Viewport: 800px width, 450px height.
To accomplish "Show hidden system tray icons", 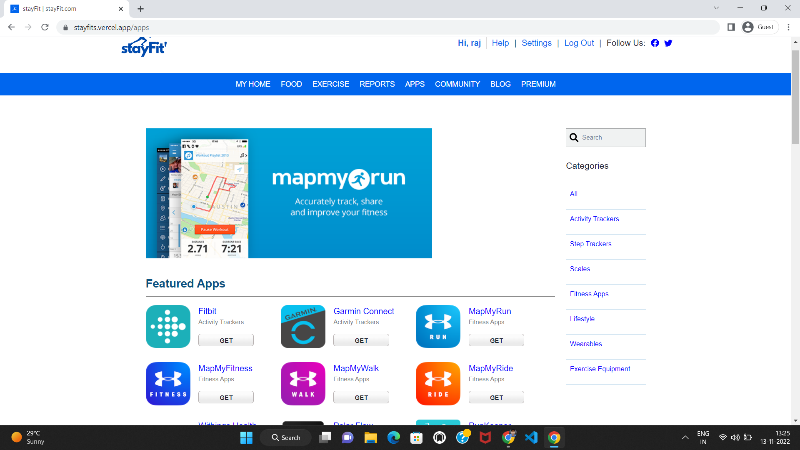I will tap(685, 437).
